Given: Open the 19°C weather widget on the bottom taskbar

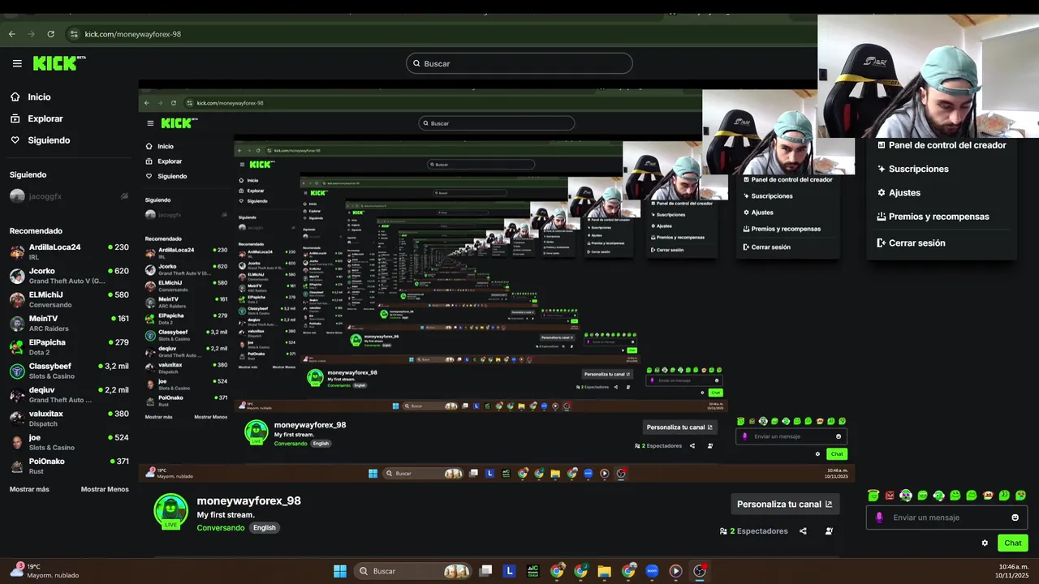Looking at the screenshot, I should point(45,571).
